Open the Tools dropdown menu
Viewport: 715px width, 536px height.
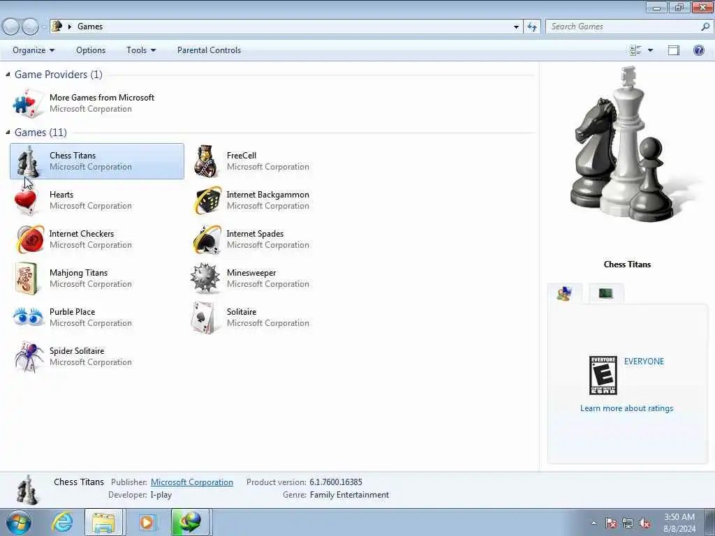tap(141, 50)
